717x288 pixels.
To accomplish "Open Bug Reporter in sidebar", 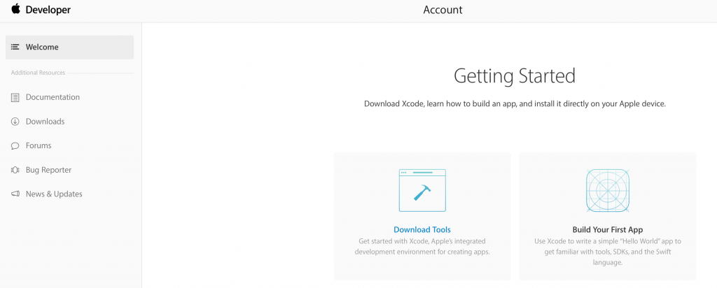I will pyautogui.click(x=48, y=170).
